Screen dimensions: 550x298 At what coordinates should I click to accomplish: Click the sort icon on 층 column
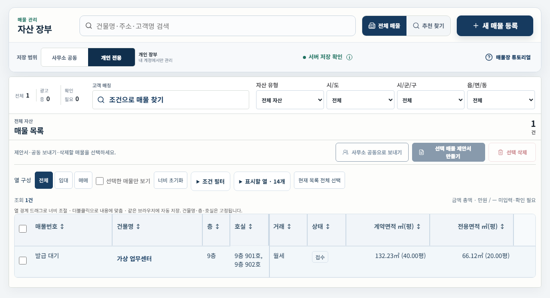pos(217,227)
